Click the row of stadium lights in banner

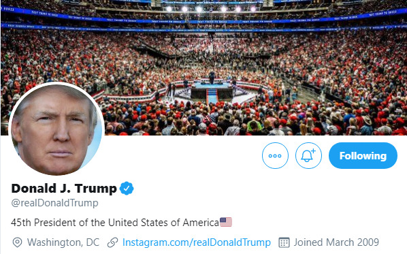pos(211,10)
